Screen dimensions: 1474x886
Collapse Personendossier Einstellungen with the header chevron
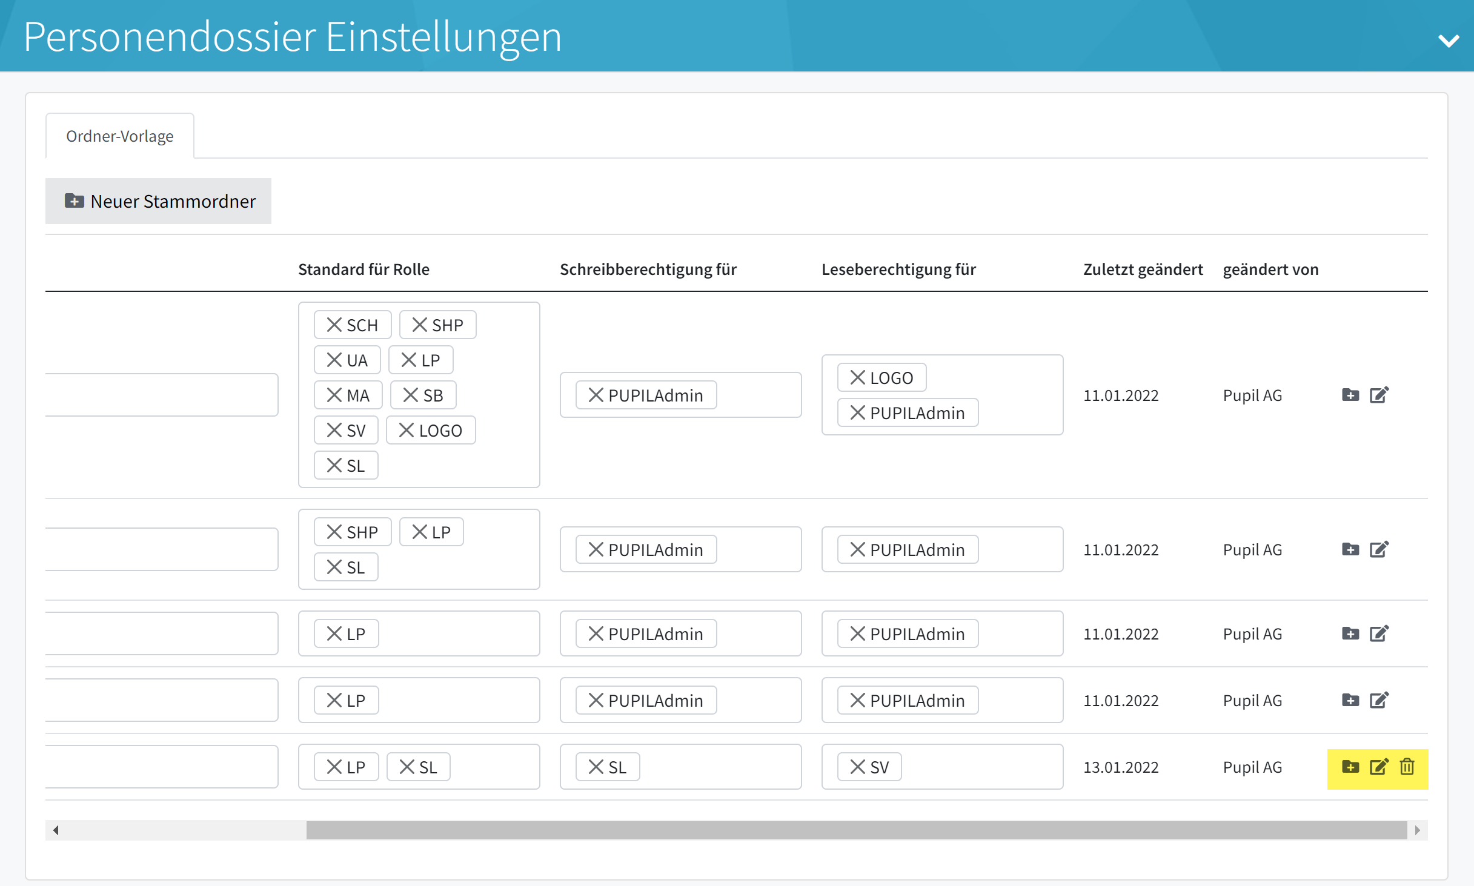tap(1449, 41)
